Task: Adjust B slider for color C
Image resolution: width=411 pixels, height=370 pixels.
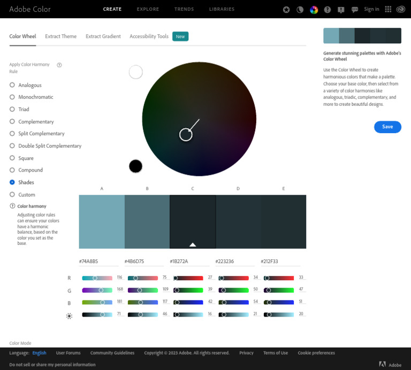Action: click(188, 303)
